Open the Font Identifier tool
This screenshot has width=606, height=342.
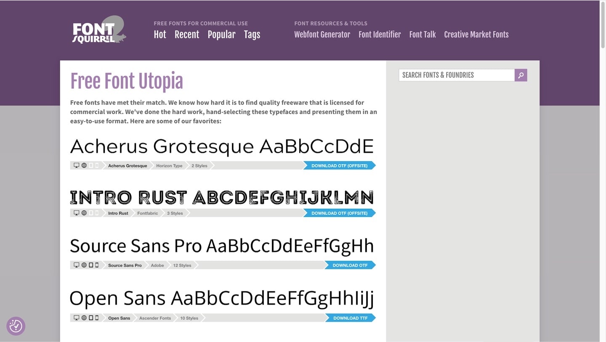pos(380,35)
